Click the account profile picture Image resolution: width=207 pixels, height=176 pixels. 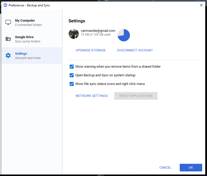74,34
